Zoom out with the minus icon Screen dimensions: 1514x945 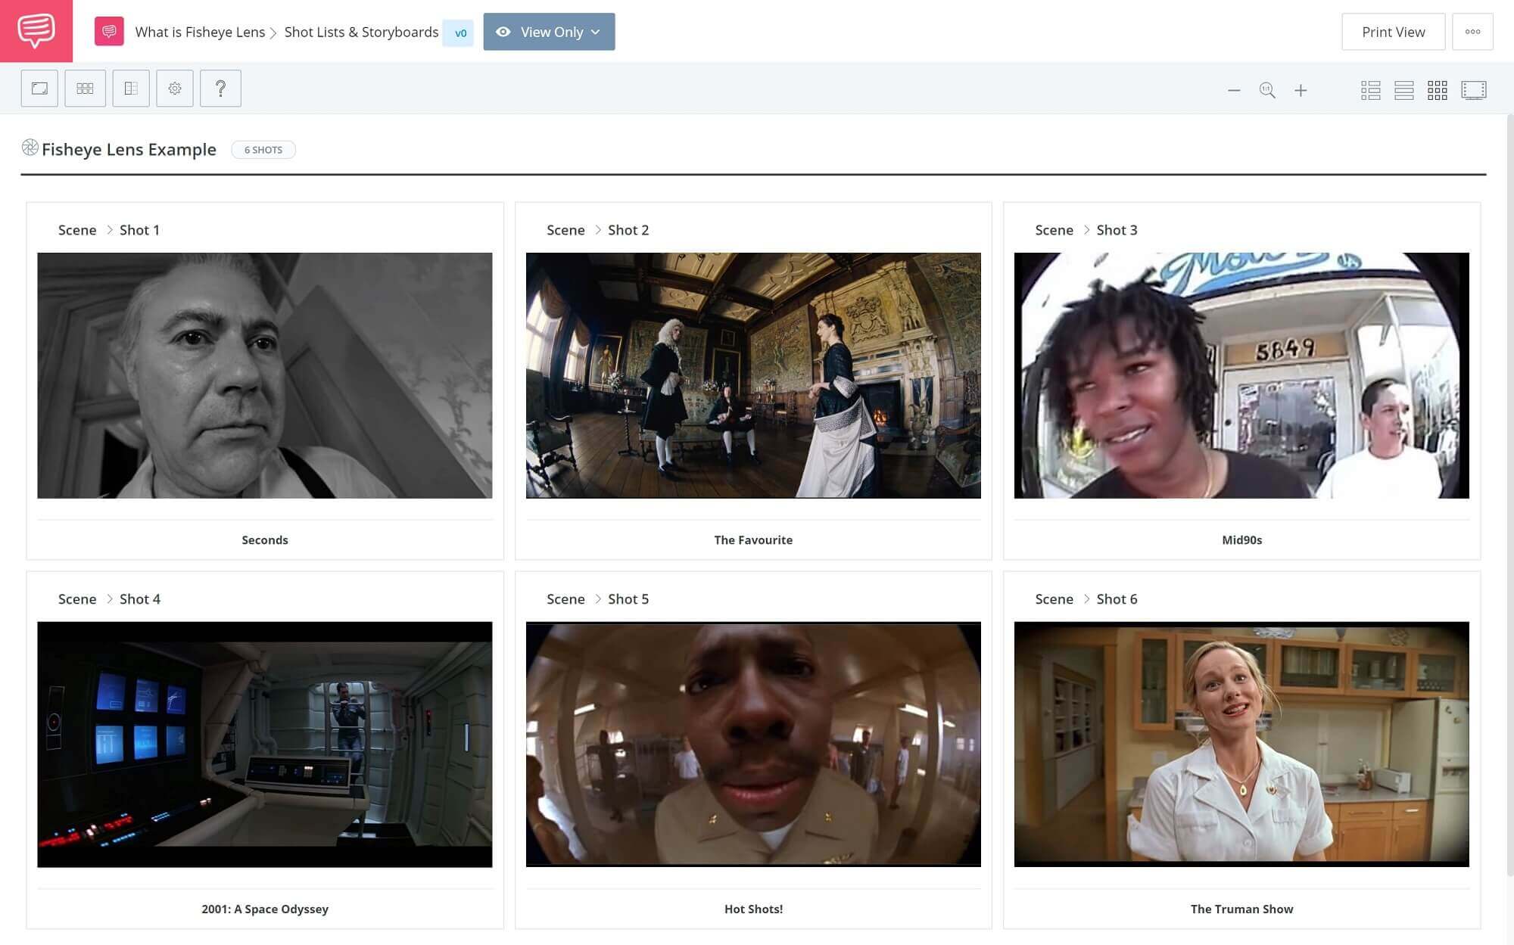[x=1234, y=91]
